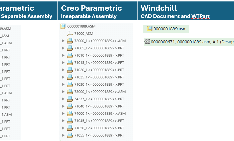
Task: Expand the 71045_1<<0000001889>>.PRT node
Action: 63,121
